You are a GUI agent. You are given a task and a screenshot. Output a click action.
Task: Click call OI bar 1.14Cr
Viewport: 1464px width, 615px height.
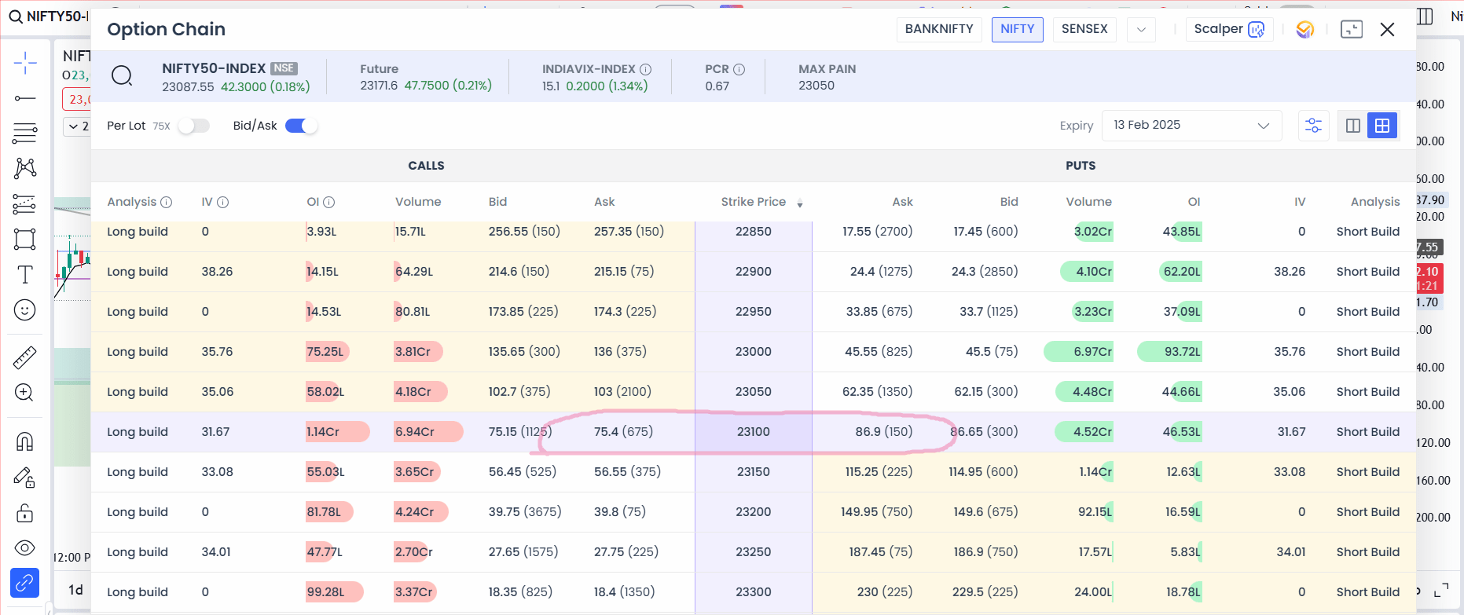[337, 432]
